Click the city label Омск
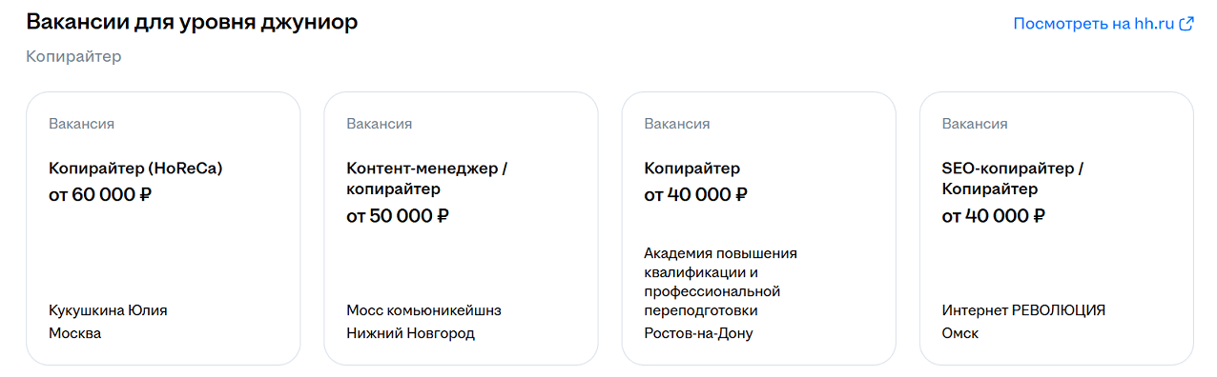 click(x=959, y=333)
